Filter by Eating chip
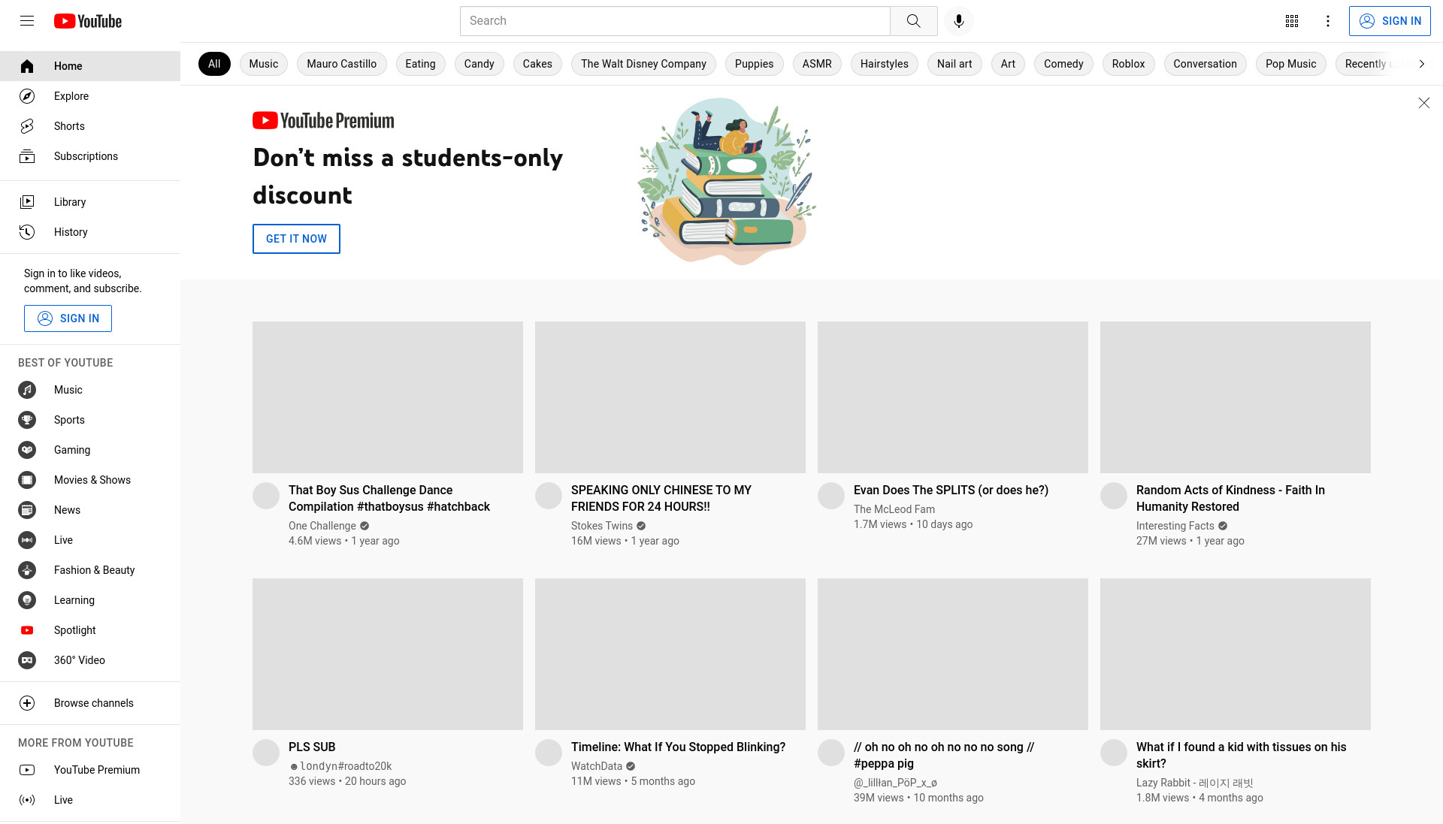Image resolution: width=1443 pixels, height=824 pixels. [420, 64]
